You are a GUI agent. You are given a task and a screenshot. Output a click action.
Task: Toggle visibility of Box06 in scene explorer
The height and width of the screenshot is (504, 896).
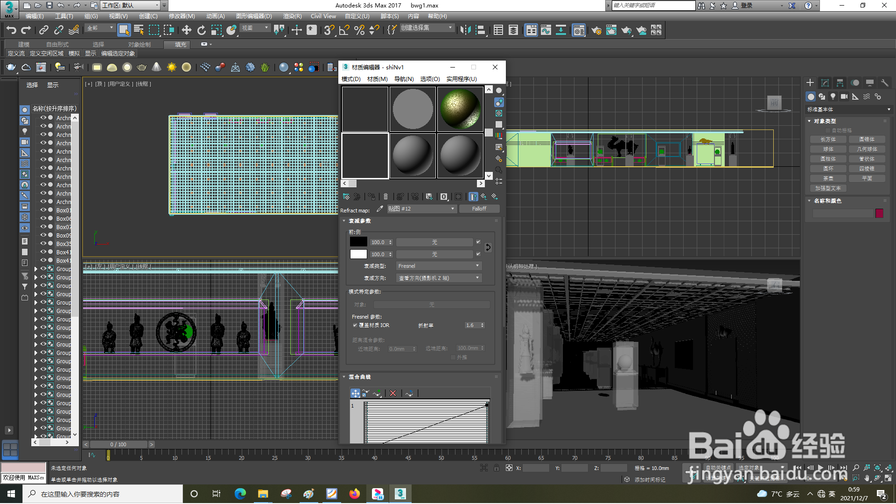[43, 218]
